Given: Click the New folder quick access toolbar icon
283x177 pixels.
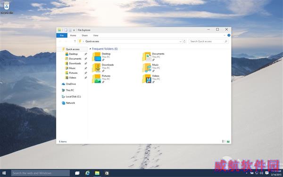Looking at the screenshot, I should click(70, 30).
